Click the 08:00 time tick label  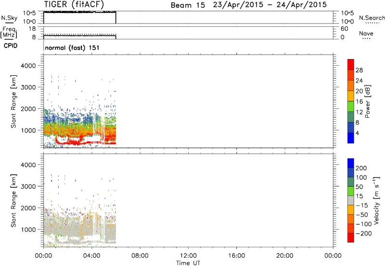pos(140,256)
